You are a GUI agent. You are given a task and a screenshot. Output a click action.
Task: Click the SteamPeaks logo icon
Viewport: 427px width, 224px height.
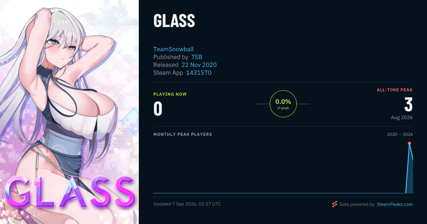point(334,204)
